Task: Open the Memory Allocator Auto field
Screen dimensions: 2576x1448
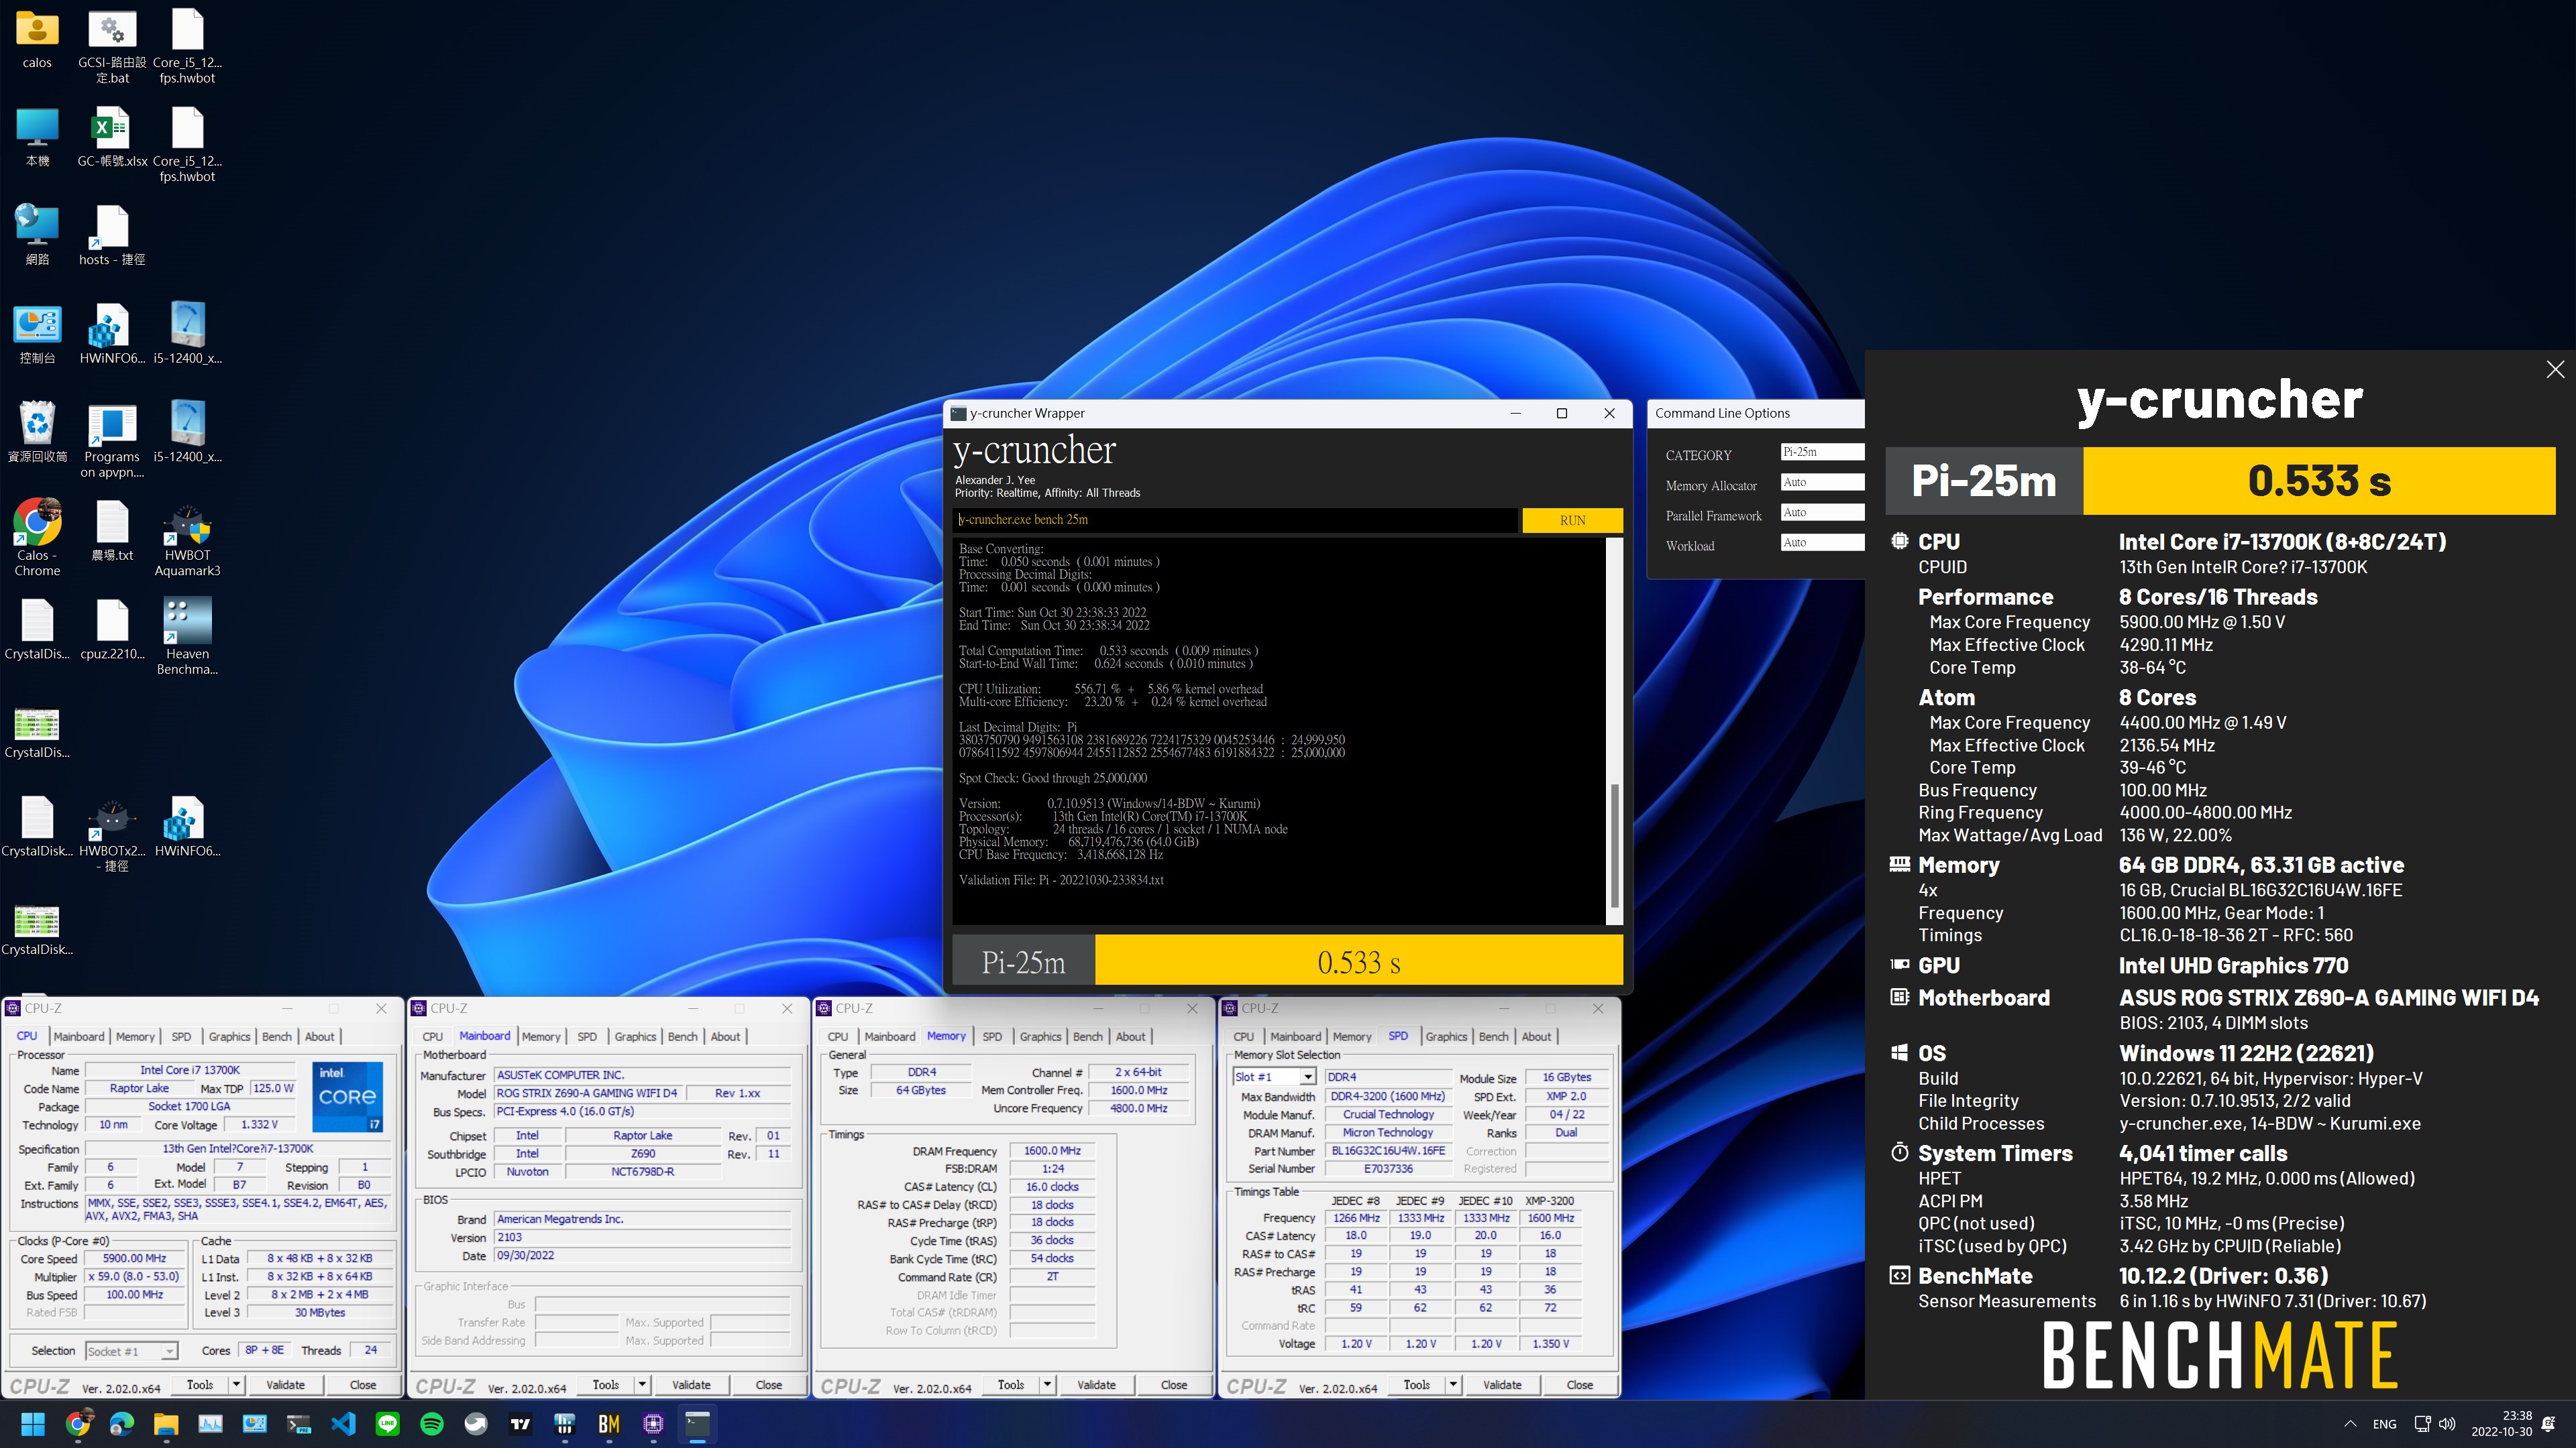Action: (1822, 482)
